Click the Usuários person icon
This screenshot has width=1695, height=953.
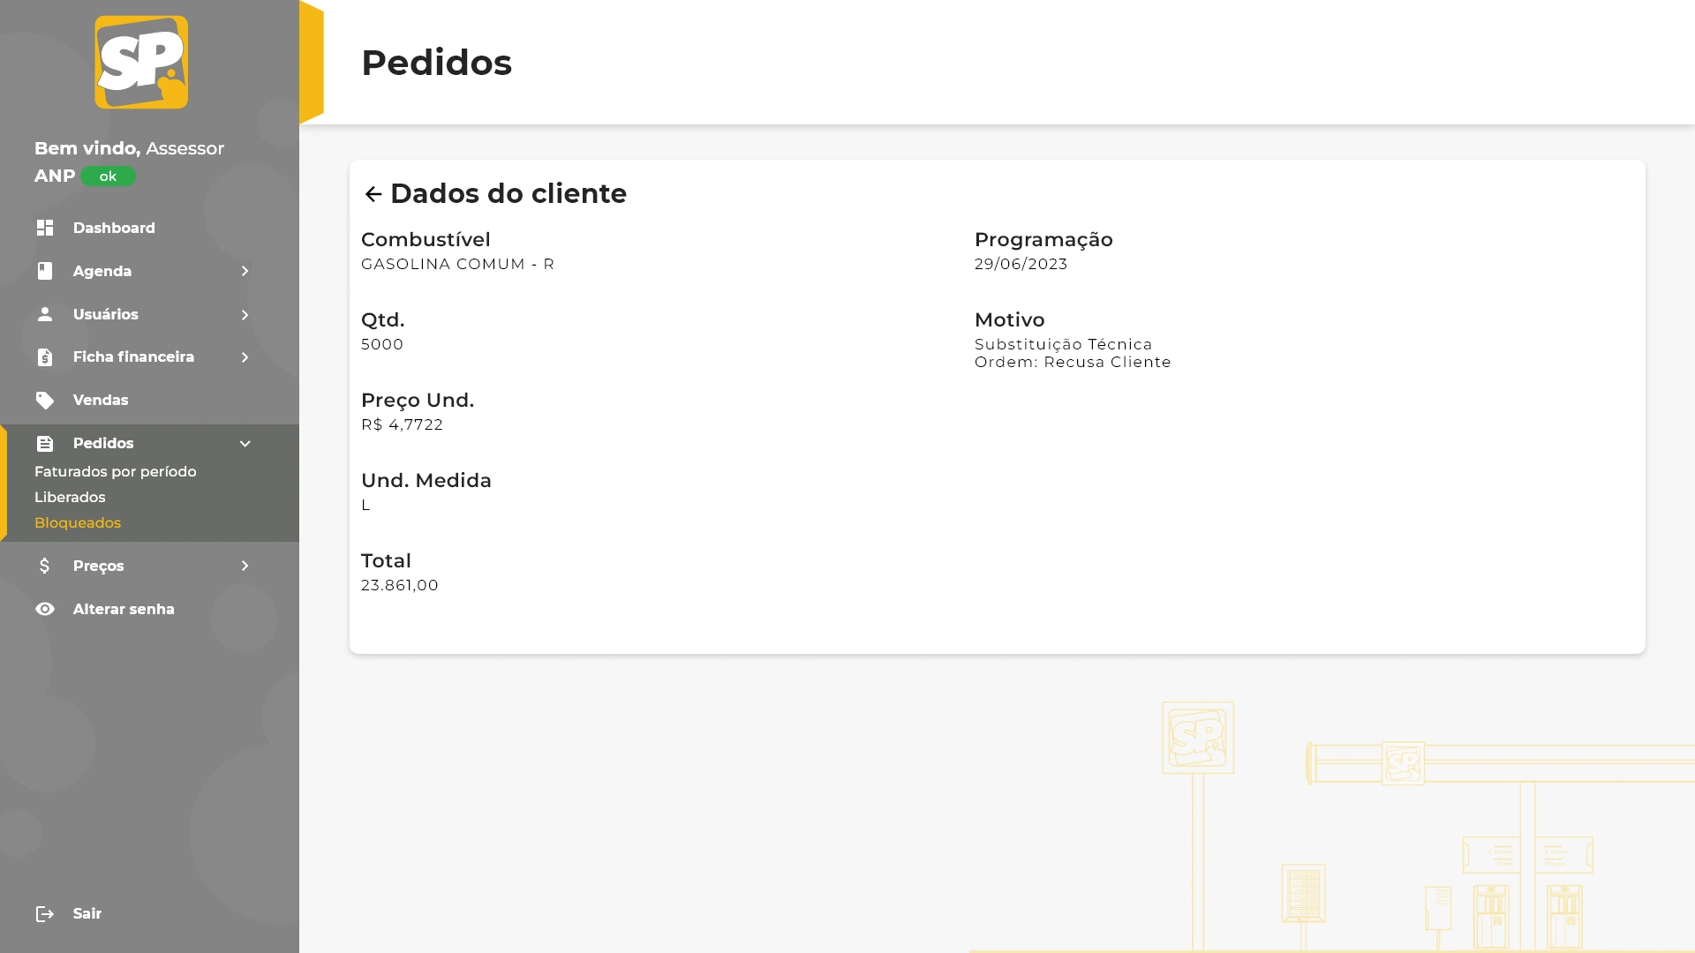point(45,314)
